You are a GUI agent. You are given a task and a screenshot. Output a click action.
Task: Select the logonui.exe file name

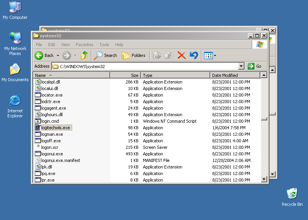(x=52, y=154)
